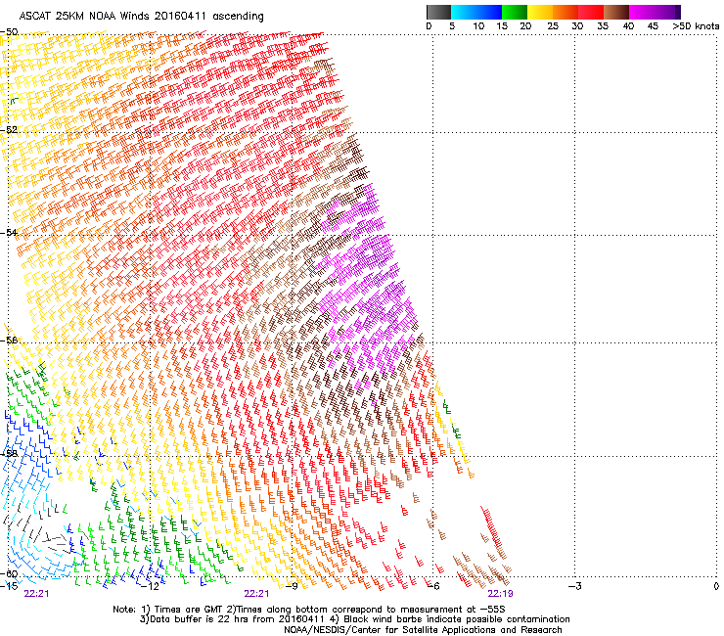Click the '-9' longitude axis label
The height and width of the screenshot is (636, 724).
click(291, 586)
